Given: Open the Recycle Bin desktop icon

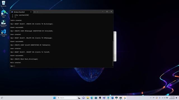Looking at the screenshot, I should (3, 4).
